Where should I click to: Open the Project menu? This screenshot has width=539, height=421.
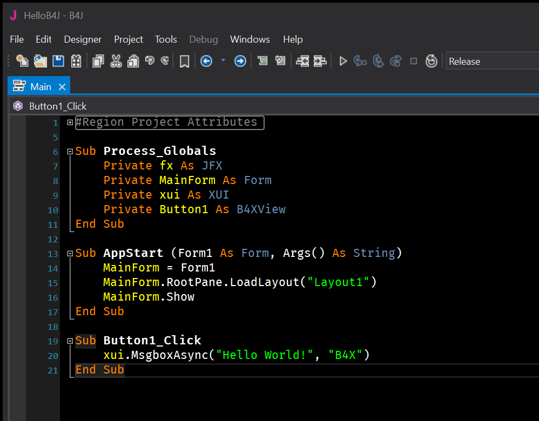(x=128, y=39)
